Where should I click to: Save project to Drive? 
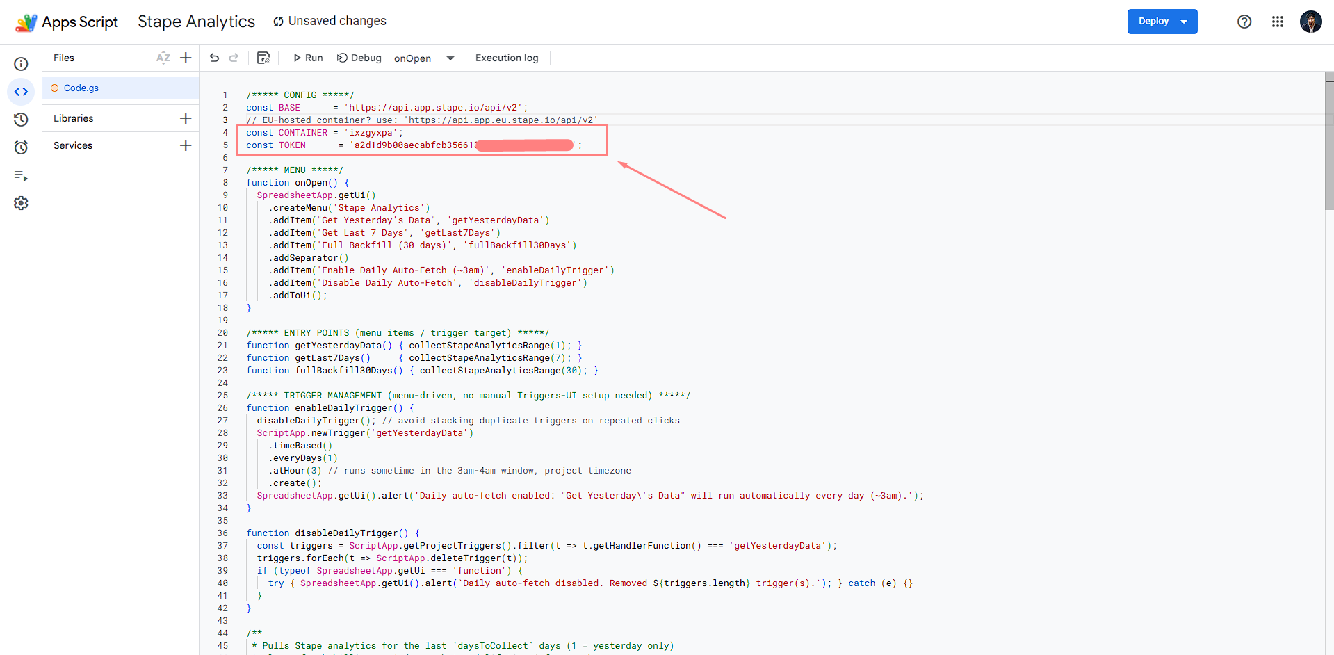coord(263,58)
